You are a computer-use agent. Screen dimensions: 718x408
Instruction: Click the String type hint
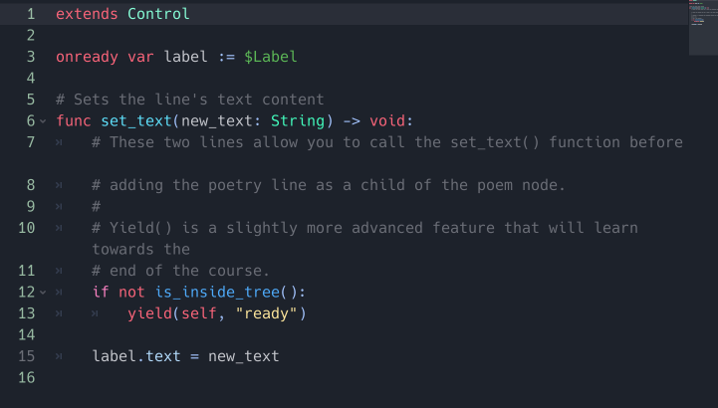click(x=298, y=121)
